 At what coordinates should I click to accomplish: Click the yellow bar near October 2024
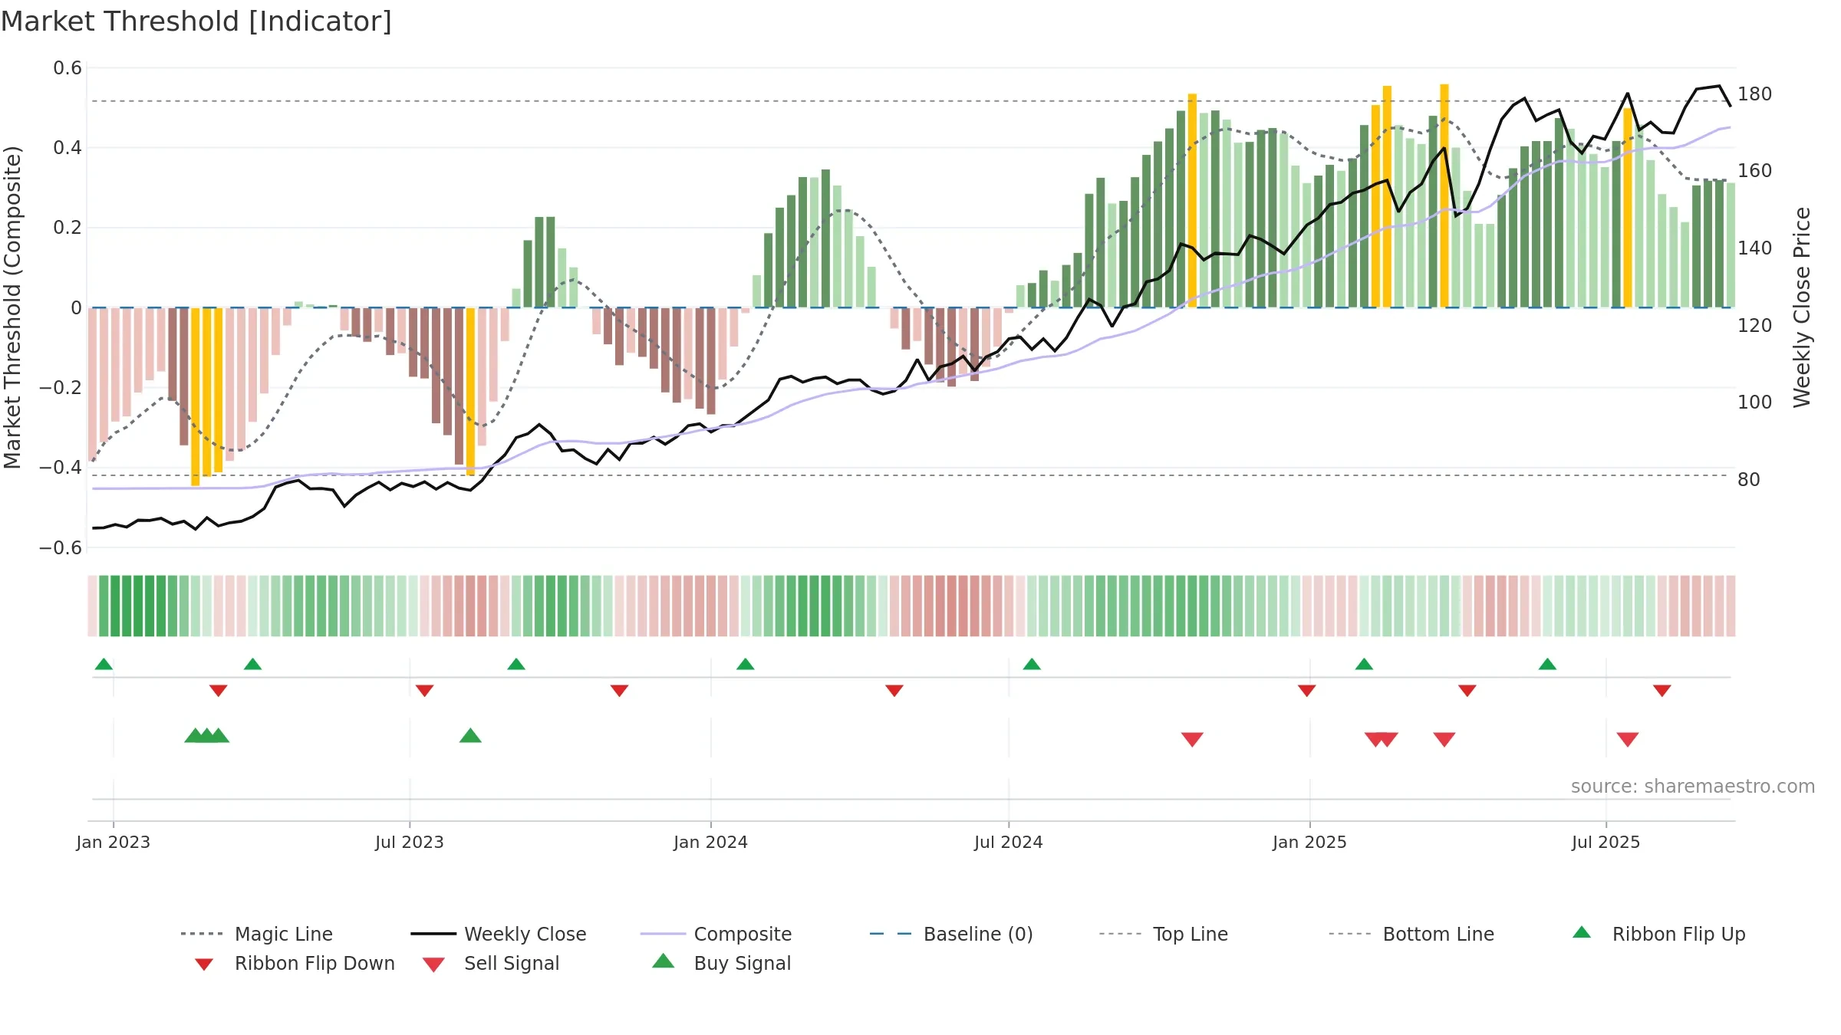[x=1192, y=200]
